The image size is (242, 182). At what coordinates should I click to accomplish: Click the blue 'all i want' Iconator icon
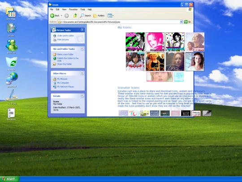pos(155,113)
